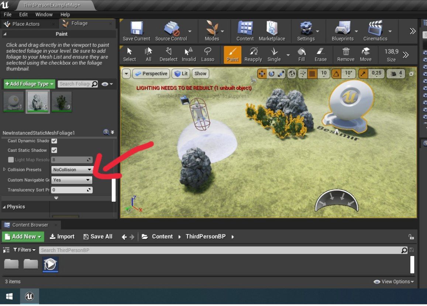The image size is (427, 306).
Task: Click the Unreal Engine taskbar icon
Action: 30,296
